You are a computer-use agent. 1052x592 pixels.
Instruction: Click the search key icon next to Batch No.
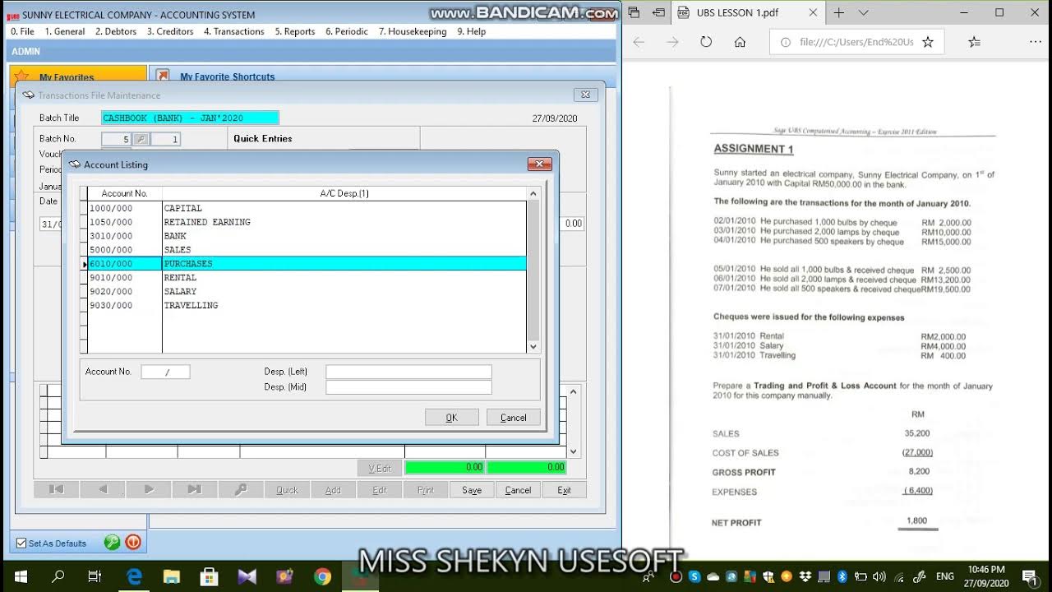[x=141, y=139]
